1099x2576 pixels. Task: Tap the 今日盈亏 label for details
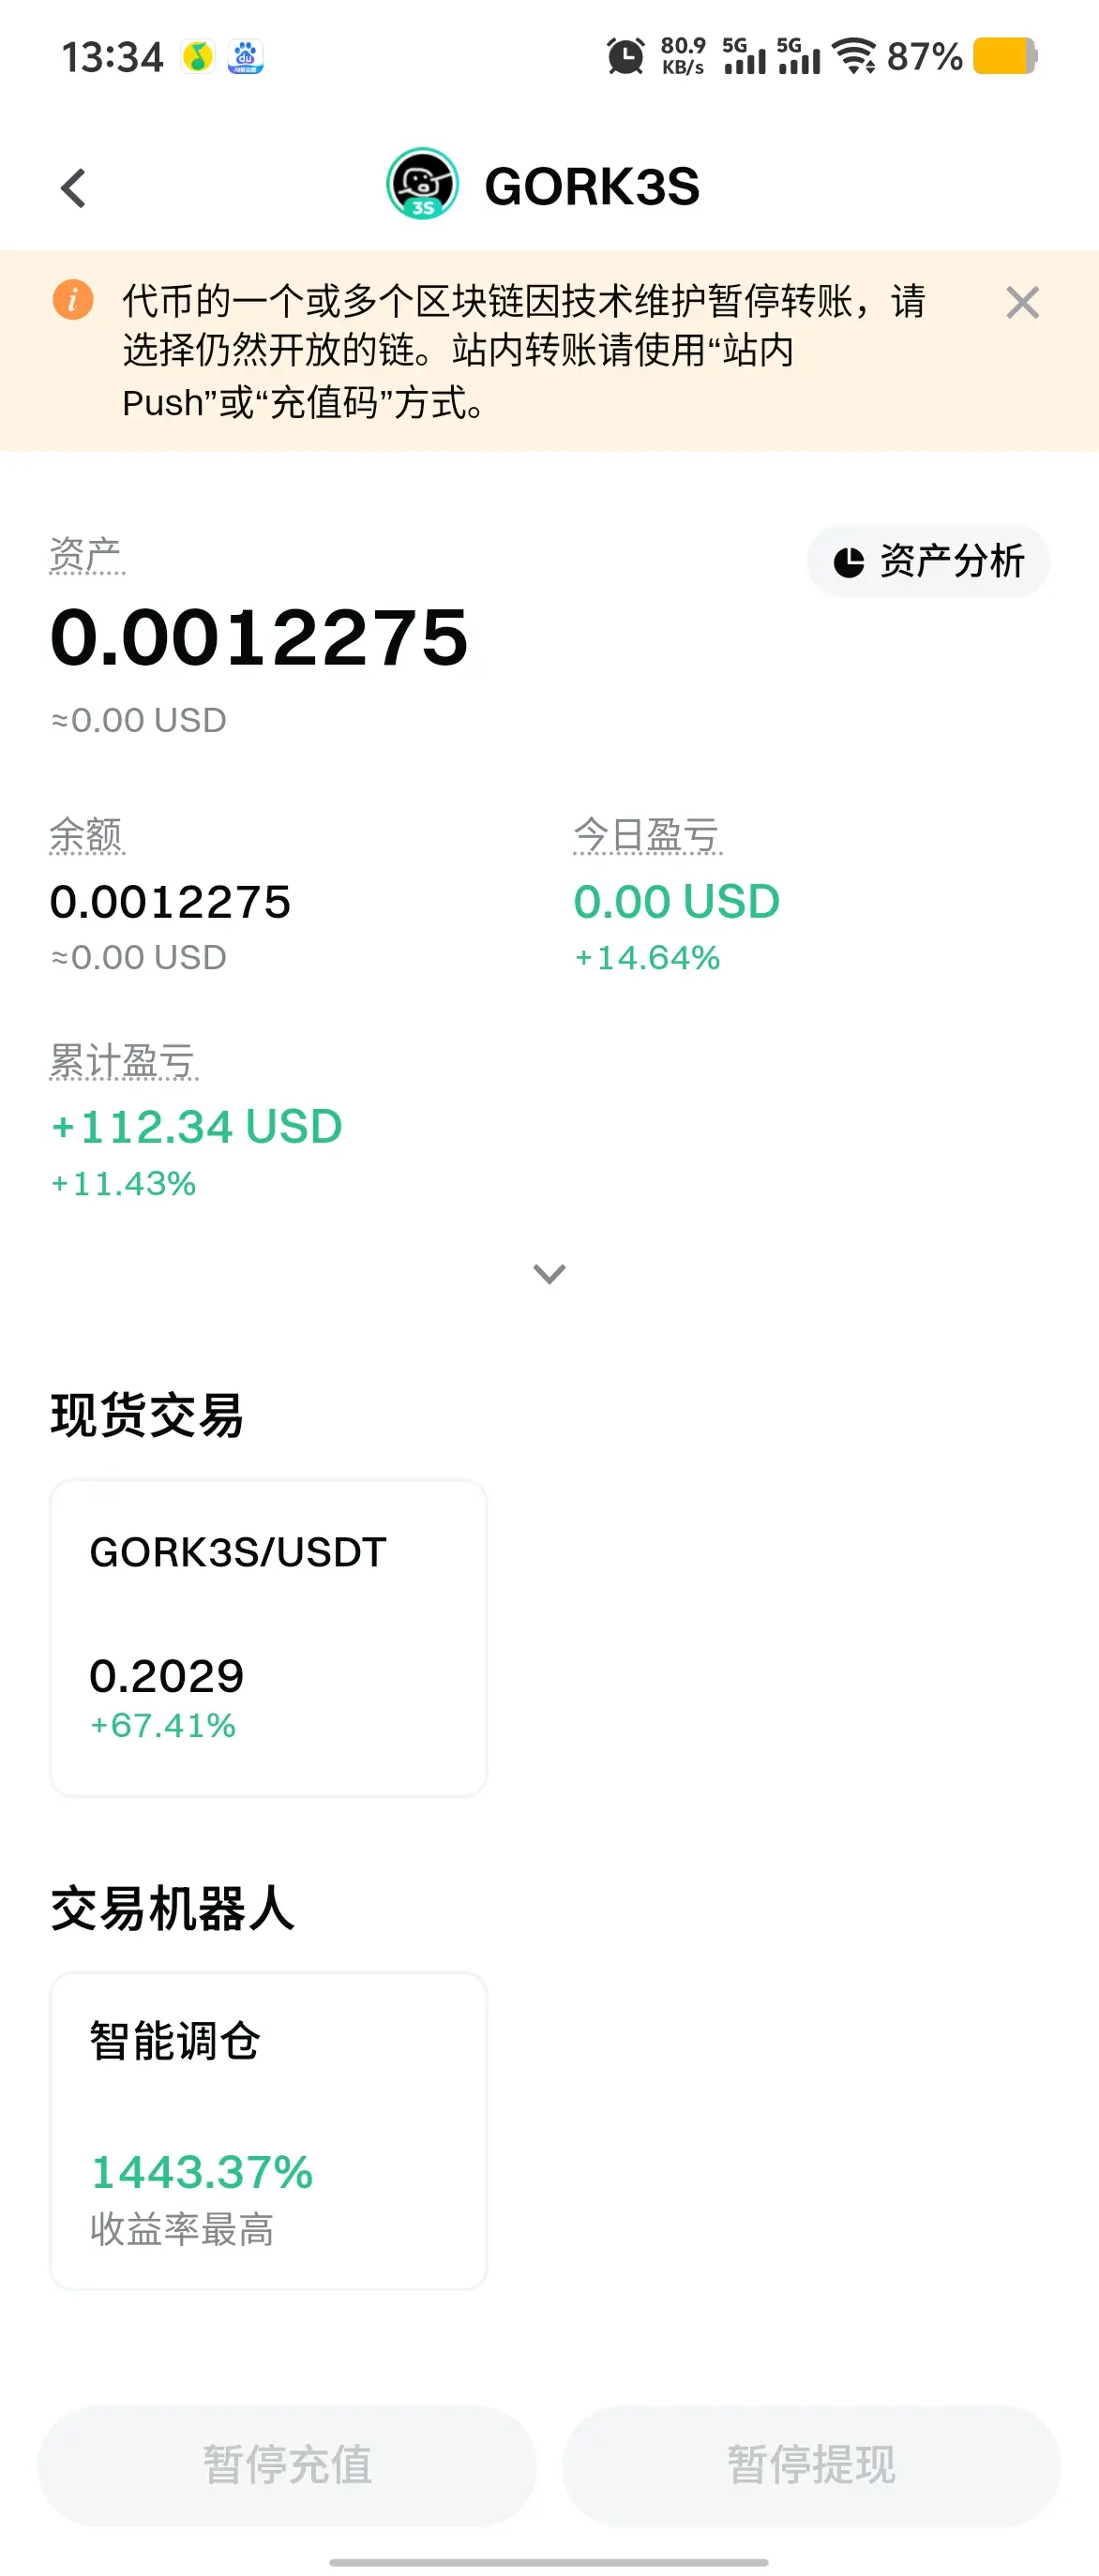click(x=647, y=835)
